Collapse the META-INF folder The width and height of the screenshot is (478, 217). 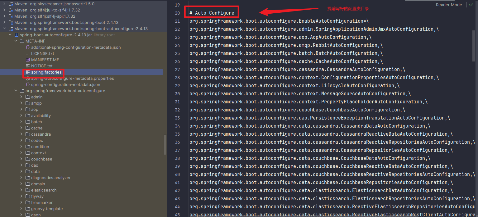tap(16, 41)
